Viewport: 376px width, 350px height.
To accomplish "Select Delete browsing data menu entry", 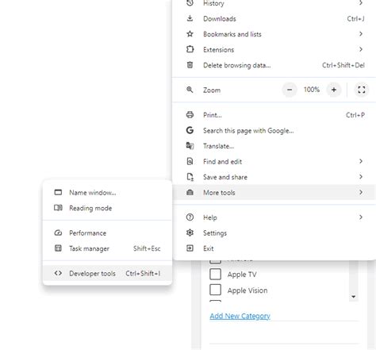I will (274, 65).
